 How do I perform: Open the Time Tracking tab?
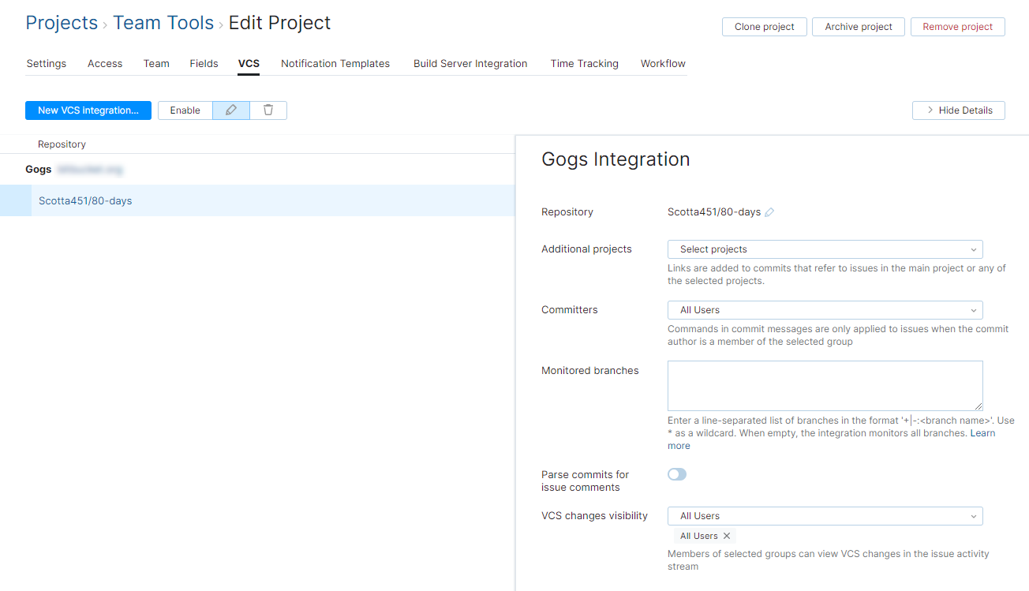[584, 63]
